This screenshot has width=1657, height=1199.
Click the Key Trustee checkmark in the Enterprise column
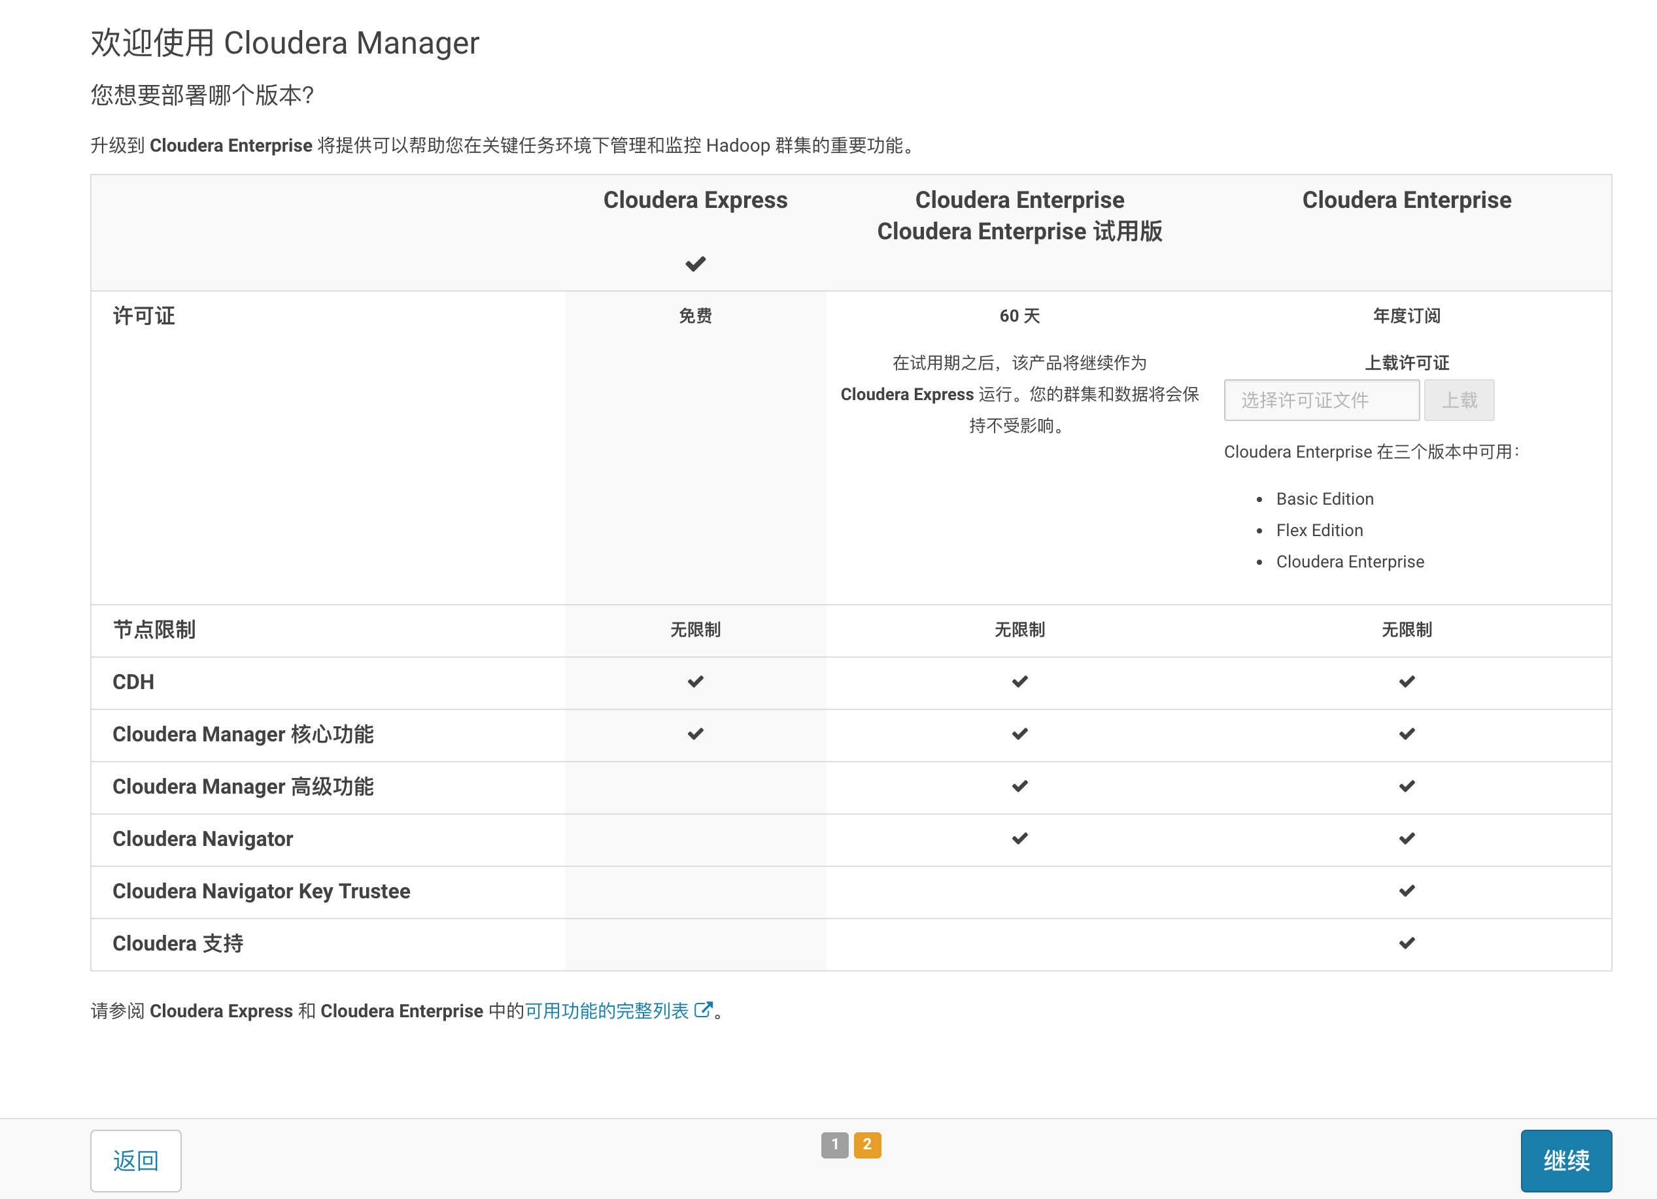click(1407, 890)
